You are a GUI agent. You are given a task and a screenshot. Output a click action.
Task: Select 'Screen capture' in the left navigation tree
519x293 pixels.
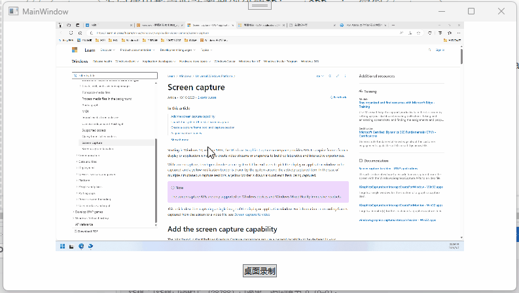(92, 142)
